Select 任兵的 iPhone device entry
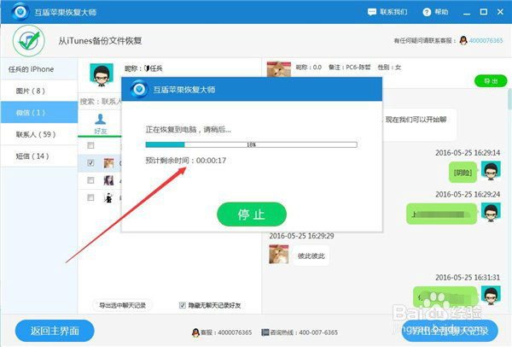This screenshot has width=512, height=347. 39,69
